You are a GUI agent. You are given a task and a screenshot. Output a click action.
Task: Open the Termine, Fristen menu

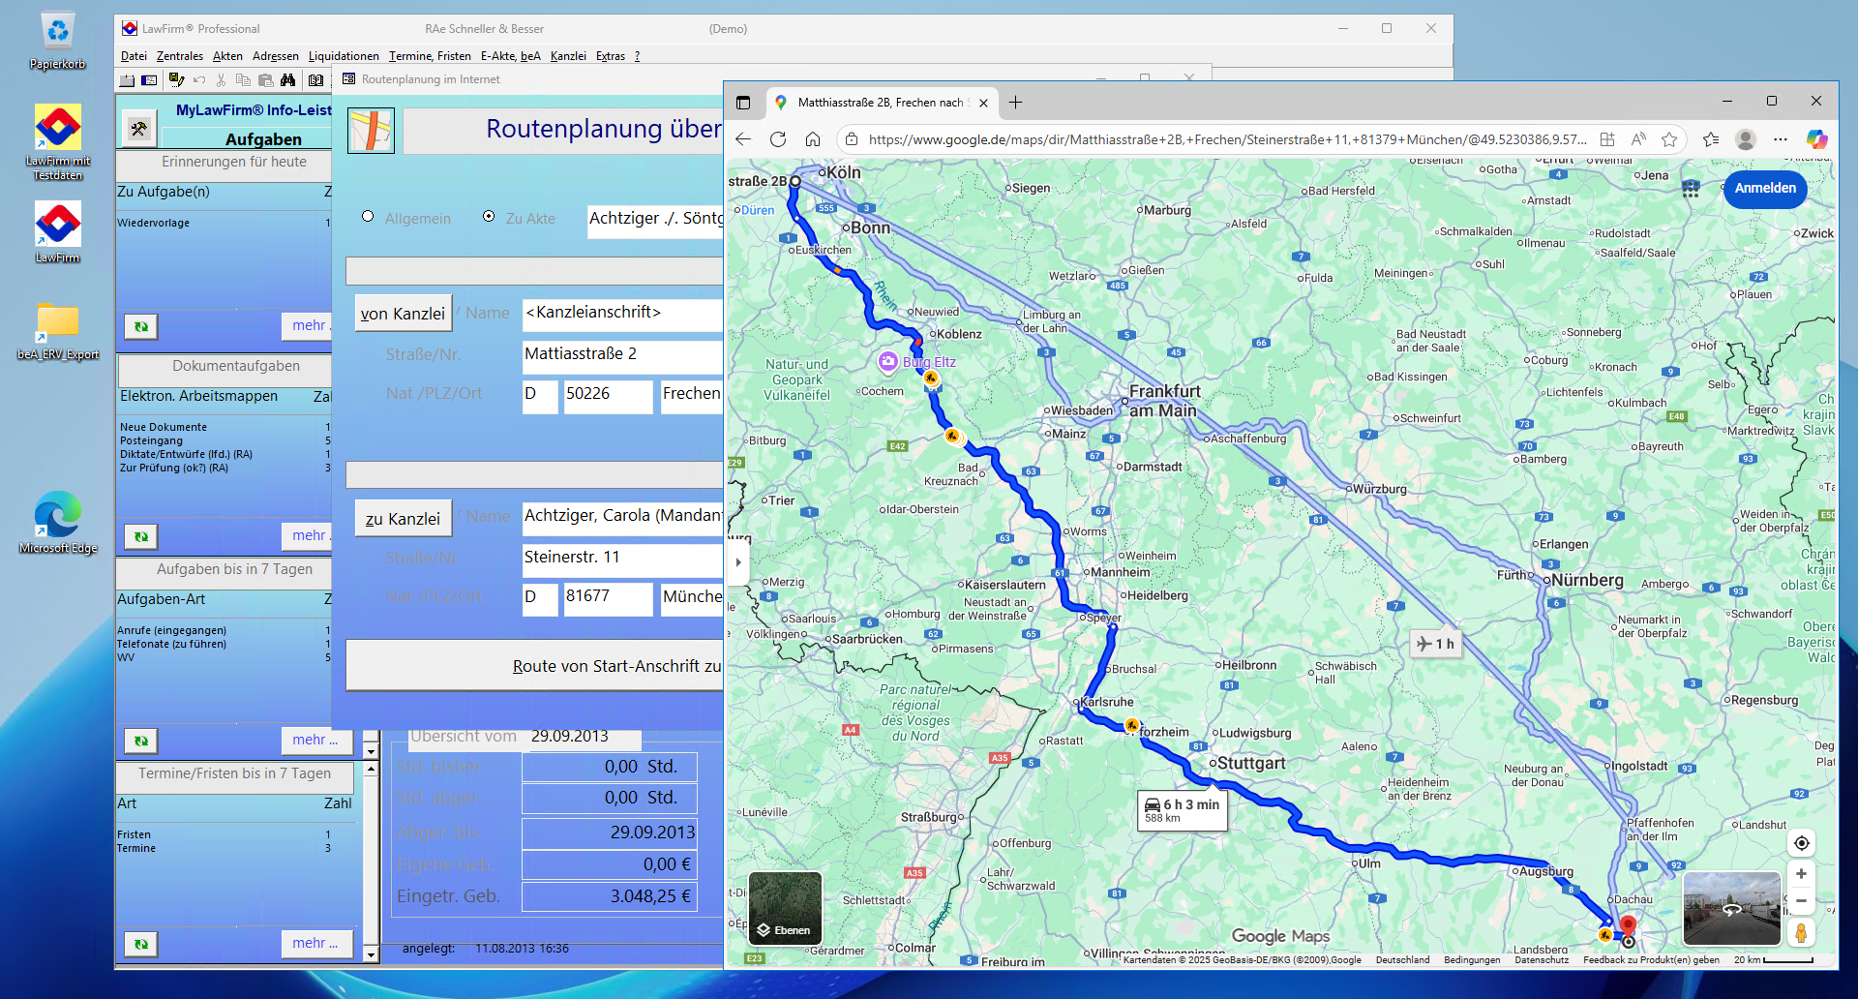coord(430,56)
